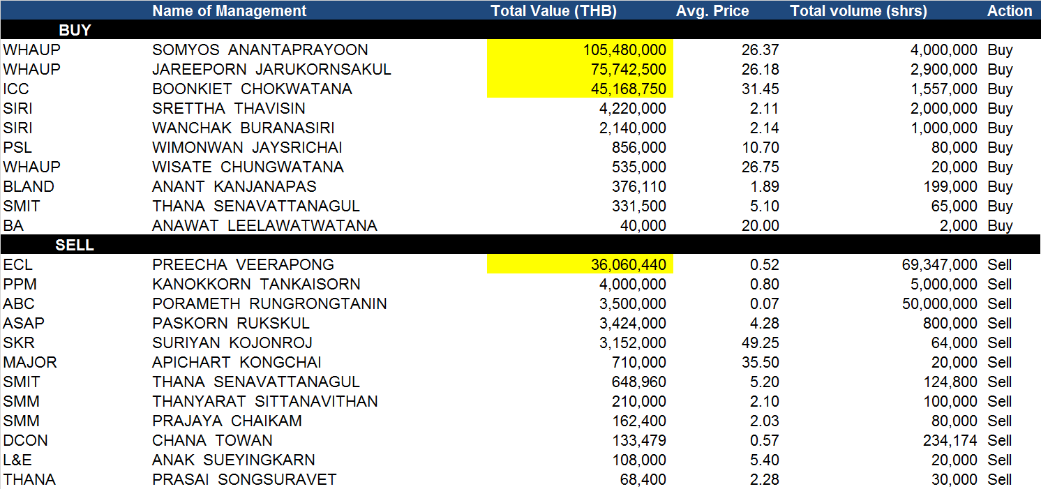
Task: Select the average price 49.25
Action: point(760,343)
